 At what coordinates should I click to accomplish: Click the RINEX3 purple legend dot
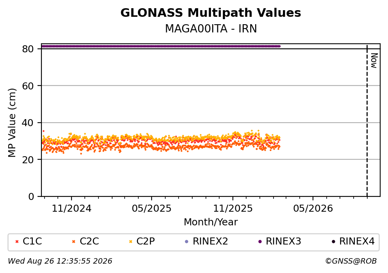[260, 242]
